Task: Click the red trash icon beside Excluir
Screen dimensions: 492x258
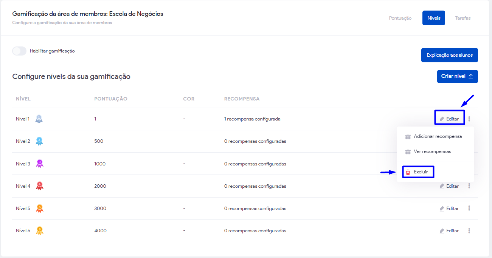Action: coord(408,172)
